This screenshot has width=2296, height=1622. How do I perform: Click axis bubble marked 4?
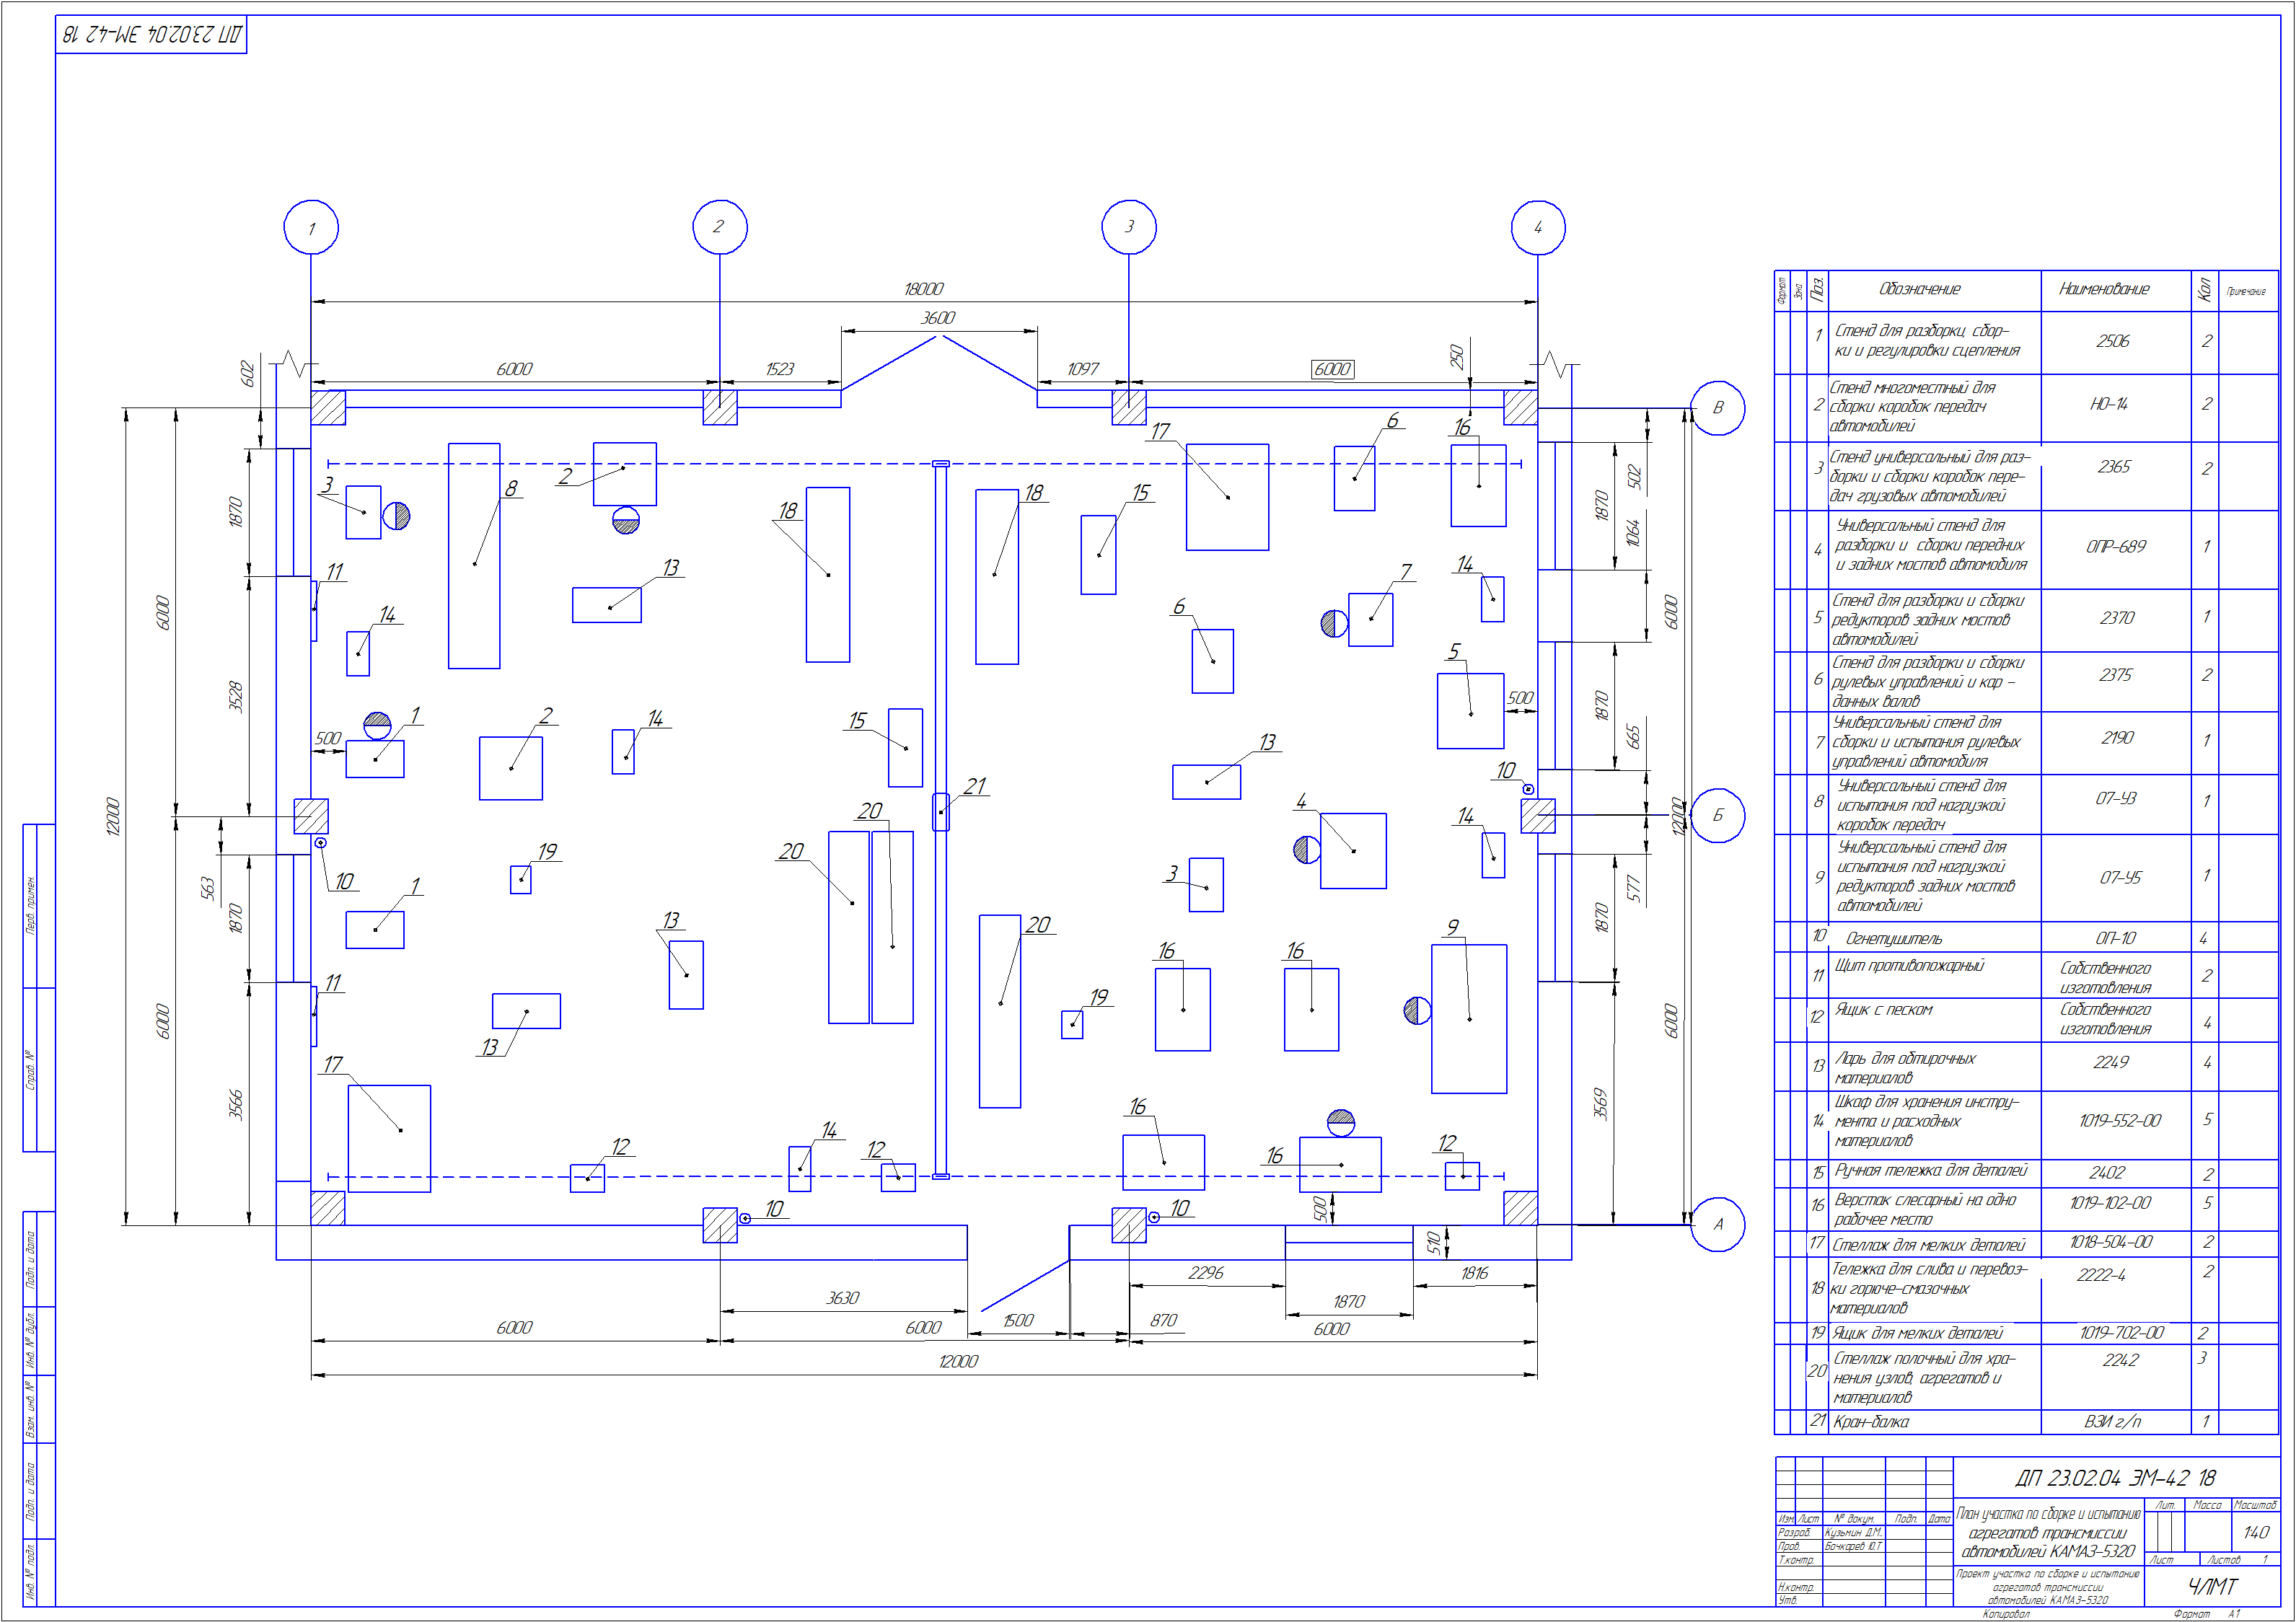[x=1537, y=227]
